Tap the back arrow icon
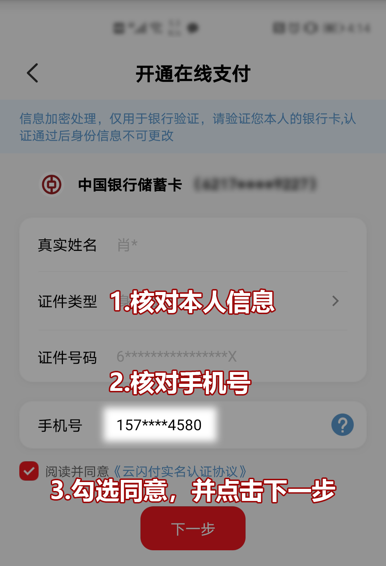The height and width of the screenshot is (566, 386). click(x=33, y=73)
